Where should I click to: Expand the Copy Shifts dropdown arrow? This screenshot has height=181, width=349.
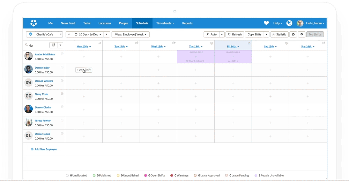pos(267,34)
